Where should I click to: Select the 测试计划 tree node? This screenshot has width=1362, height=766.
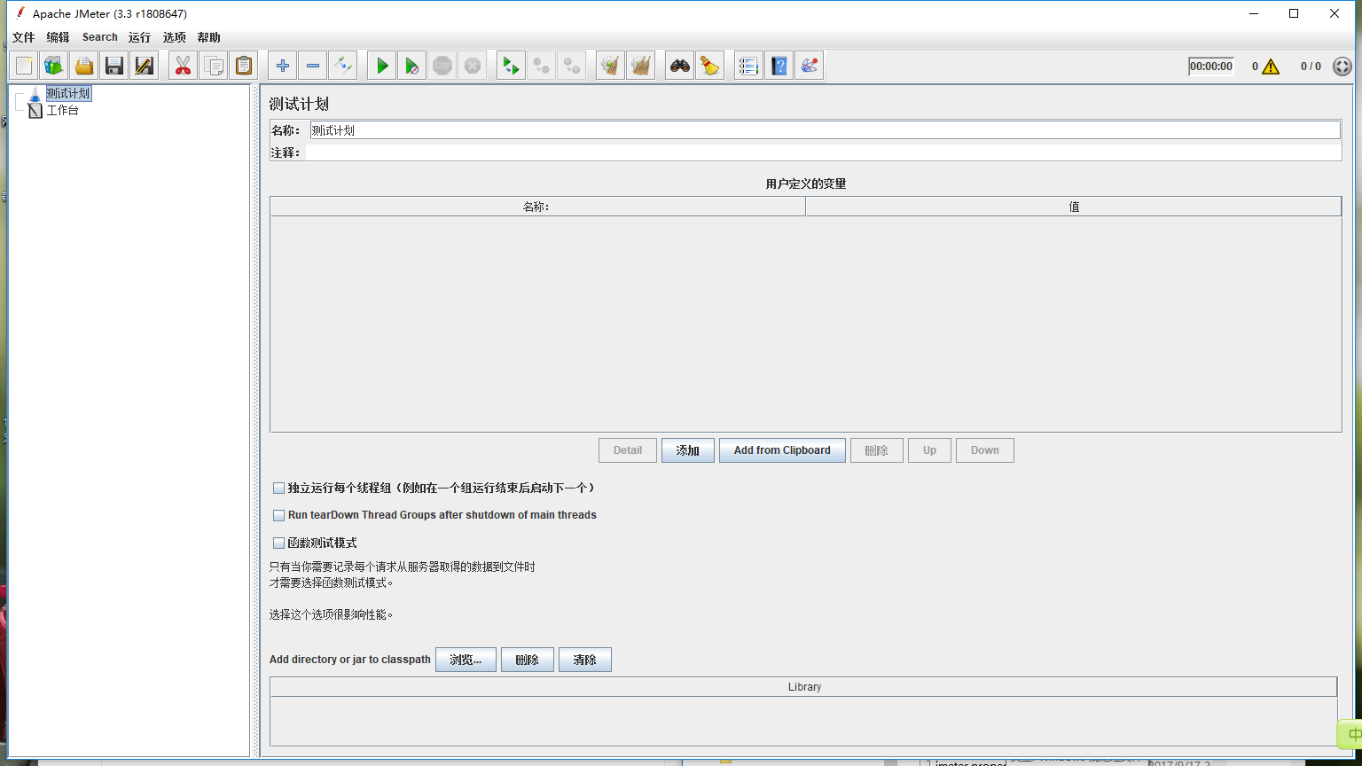[x=67, y=93]
